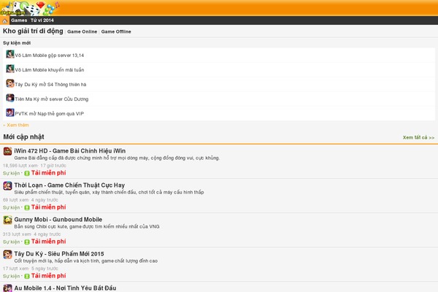Click Tải miễn phí for Tây Du Ký Siêu Phẩm

tap(49, 276)
